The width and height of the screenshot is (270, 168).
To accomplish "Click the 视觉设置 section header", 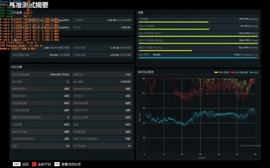I will pos(17,67).
